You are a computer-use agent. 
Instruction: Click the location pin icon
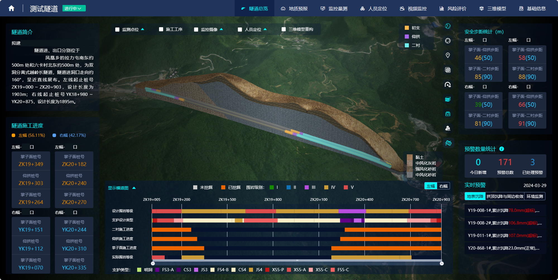(448, 55)
